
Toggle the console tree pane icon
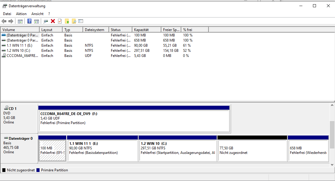[x=20, y=21]
